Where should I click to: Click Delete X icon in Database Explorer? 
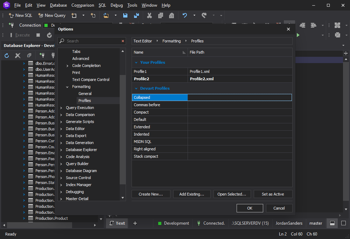click(17, 55)
